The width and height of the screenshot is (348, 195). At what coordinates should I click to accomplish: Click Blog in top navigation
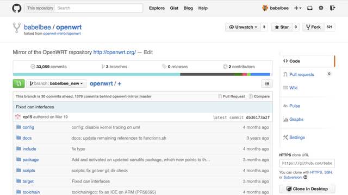188,8
